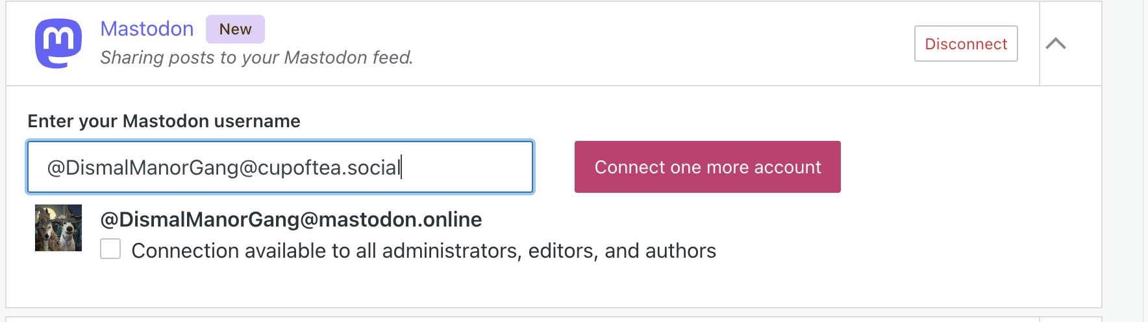Screen dimensions: 1148x322
Task: Enable connection for all administrators checkbox
Action: pyautogui.click(x=110, y=249)
